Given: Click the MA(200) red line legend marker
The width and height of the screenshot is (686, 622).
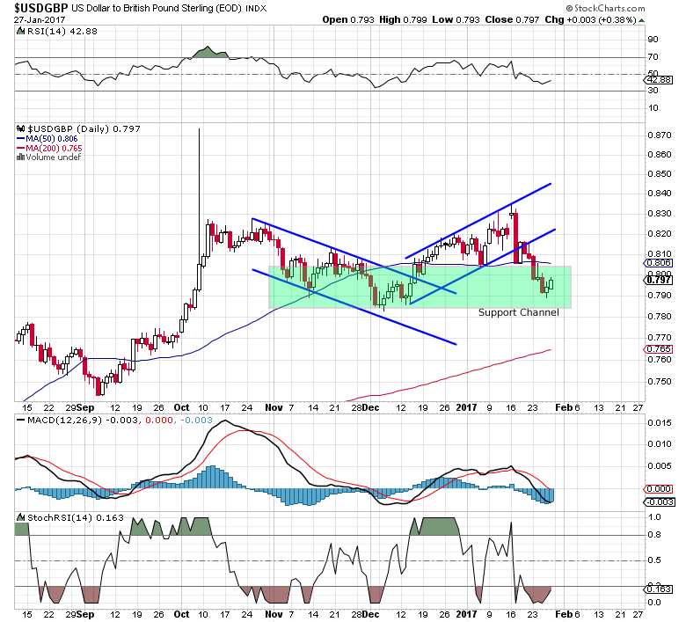Looking at the screenshot, I should [20, 149].
